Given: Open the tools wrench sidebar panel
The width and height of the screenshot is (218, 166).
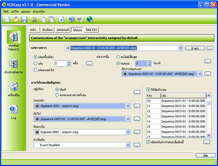Looking at the screenshot, I should 13,89.
